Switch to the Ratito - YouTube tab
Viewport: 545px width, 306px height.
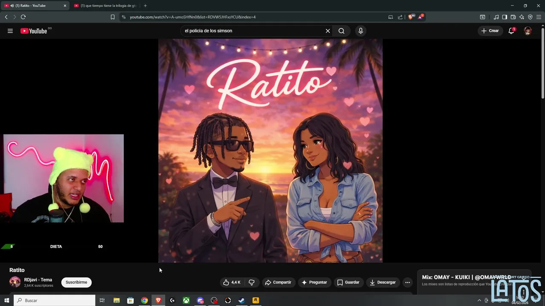pos(34,6)
